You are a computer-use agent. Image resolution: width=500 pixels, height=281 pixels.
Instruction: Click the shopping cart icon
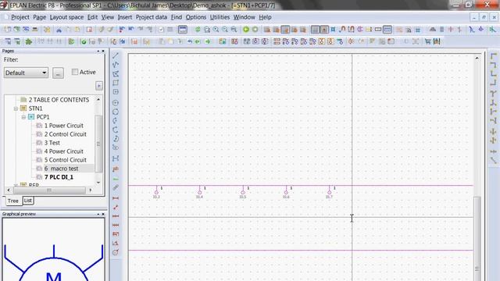coord(427,41)
